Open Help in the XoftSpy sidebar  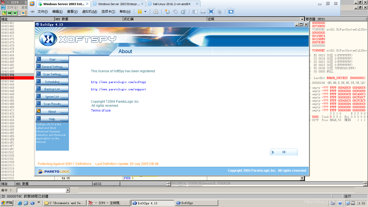52,119
